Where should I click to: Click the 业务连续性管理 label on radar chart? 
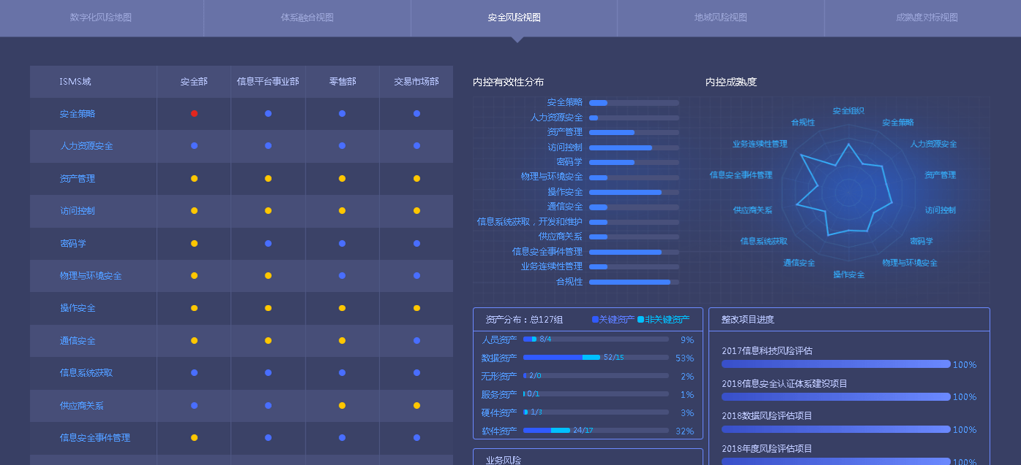coord(759,144)
